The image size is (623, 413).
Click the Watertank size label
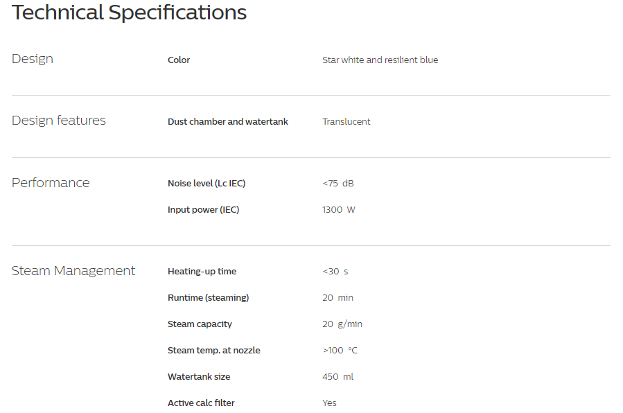point(199,376)
